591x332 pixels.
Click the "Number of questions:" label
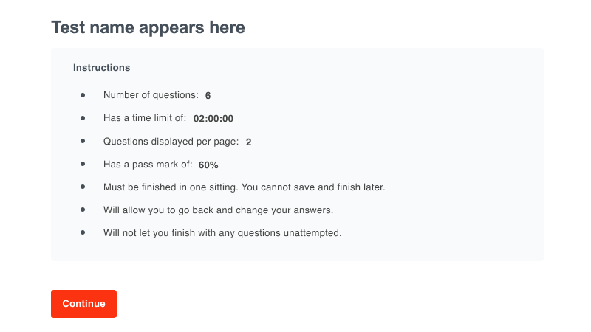tap(151, 95)
